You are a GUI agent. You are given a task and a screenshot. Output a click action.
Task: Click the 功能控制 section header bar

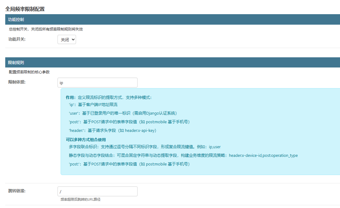[172, 19]
